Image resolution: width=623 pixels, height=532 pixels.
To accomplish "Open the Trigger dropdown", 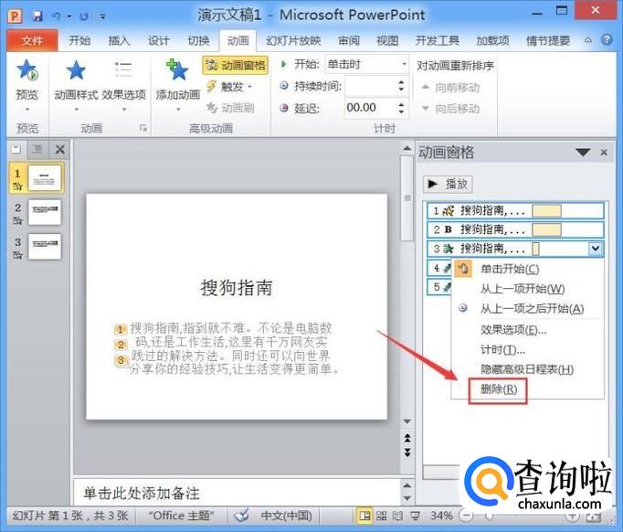I will point(229,86).
